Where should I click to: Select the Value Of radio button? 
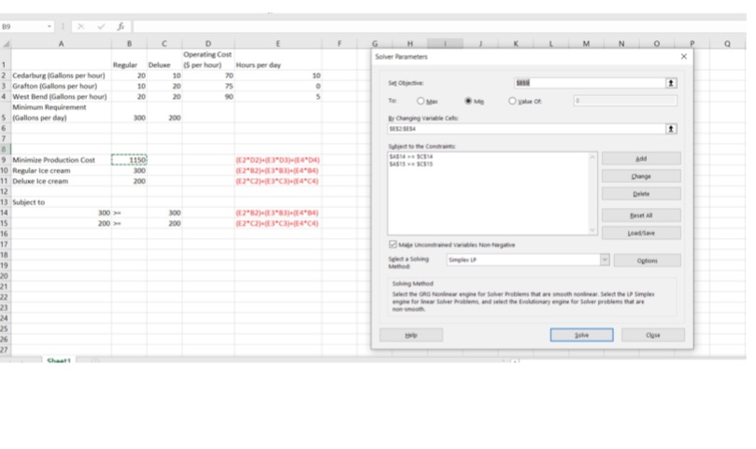[x=512, y=101]
